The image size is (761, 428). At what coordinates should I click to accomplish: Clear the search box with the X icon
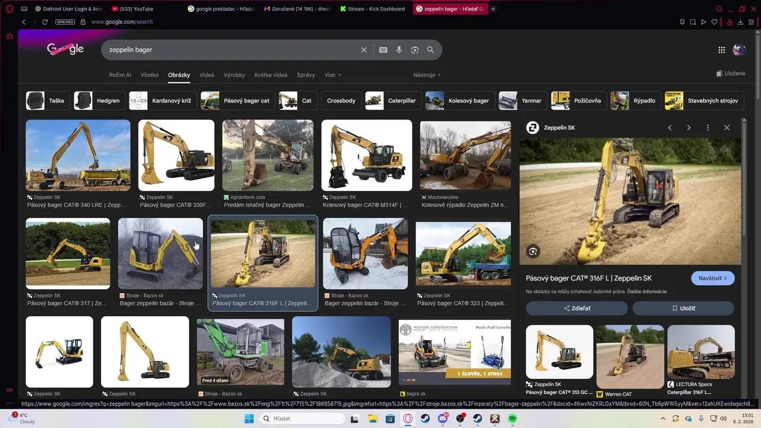click(x=364, y=50)
